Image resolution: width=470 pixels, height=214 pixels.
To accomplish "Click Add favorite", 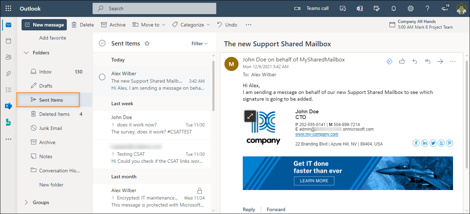I will [x=53, y=38].
